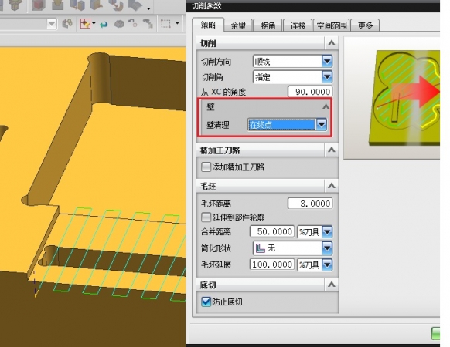Open the 切削角 dropdown showing 指定
Image resolution: width=450 pixels, height=347 pixels.
point(293,77)
